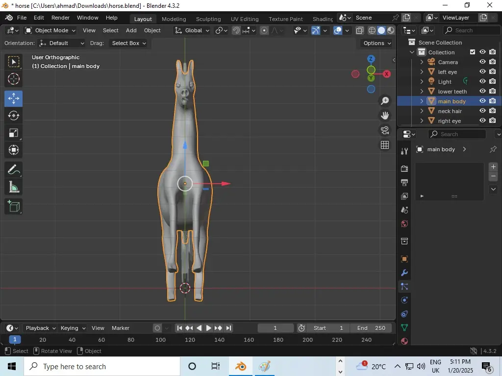
Task: Toggle proportional editing in header
Action: [x=264, y=30]
